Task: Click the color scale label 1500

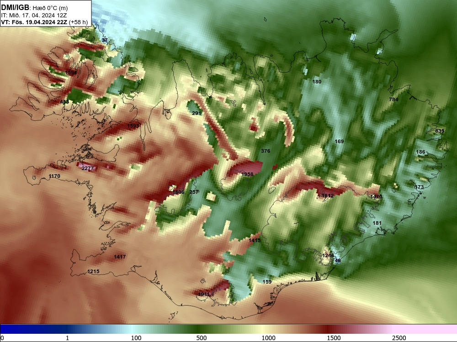Action: 334,338
